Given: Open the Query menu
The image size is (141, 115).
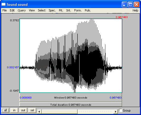Looking at the screenshot, I should (x=22, y=10).
